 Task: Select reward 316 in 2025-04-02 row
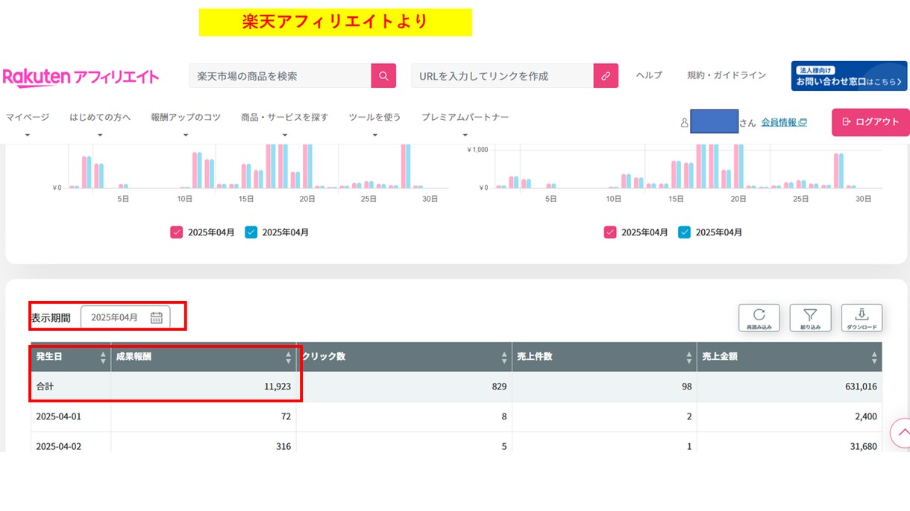283,446
